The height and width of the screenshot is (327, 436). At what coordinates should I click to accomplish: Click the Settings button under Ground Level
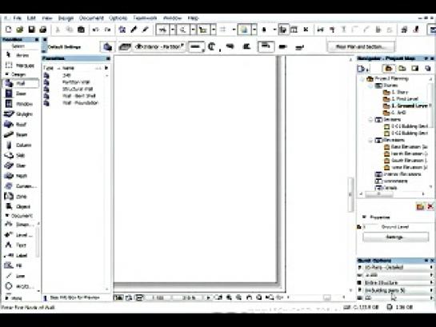tap(395, 237)
